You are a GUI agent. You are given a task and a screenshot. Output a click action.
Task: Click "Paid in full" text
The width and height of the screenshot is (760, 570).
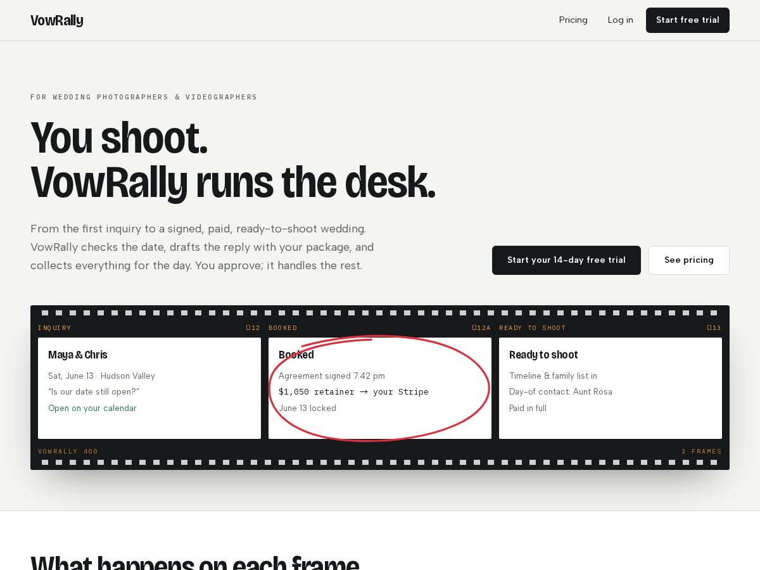[528, 408]
